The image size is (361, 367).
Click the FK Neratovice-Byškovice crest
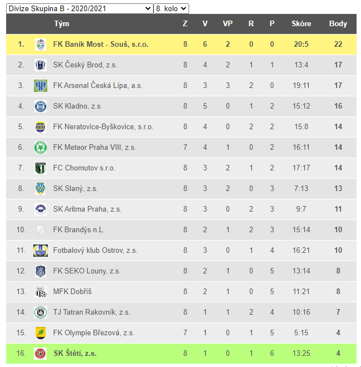click(x=40, y=127)
